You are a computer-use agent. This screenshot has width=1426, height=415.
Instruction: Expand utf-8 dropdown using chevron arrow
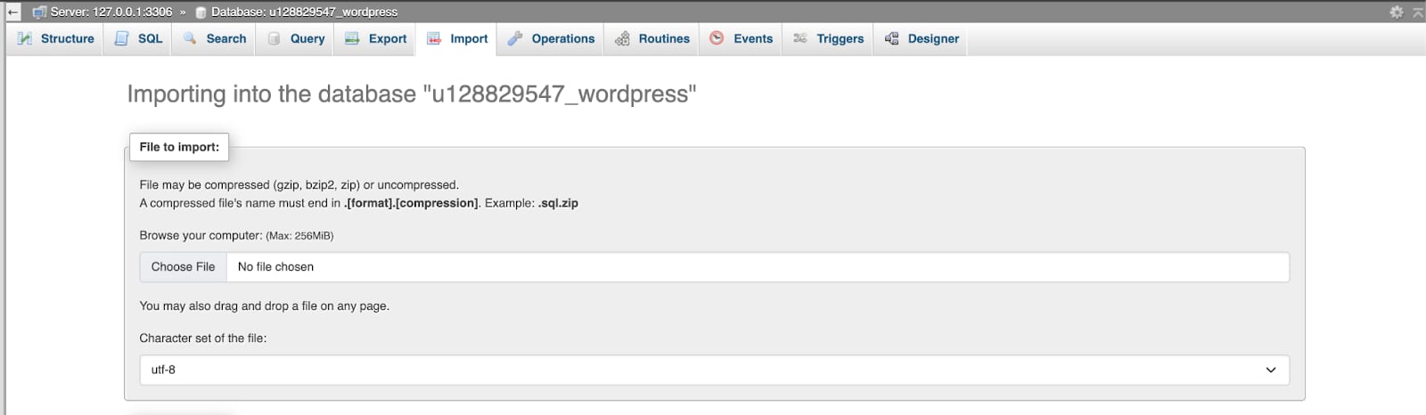click(1271, 370)
